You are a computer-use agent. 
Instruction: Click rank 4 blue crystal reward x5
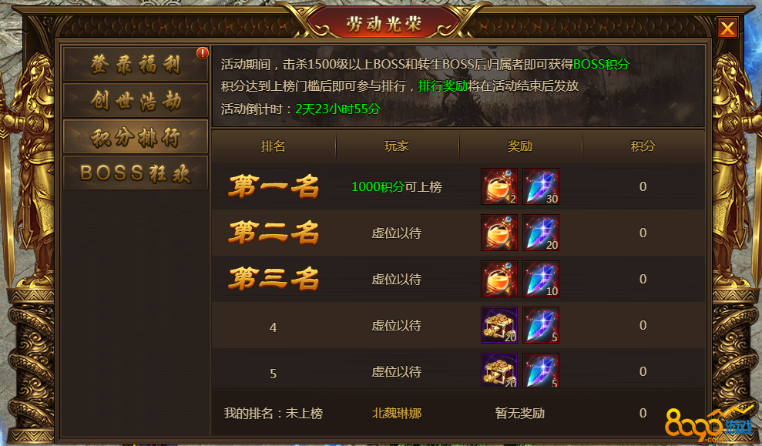[x=541, y=325]
